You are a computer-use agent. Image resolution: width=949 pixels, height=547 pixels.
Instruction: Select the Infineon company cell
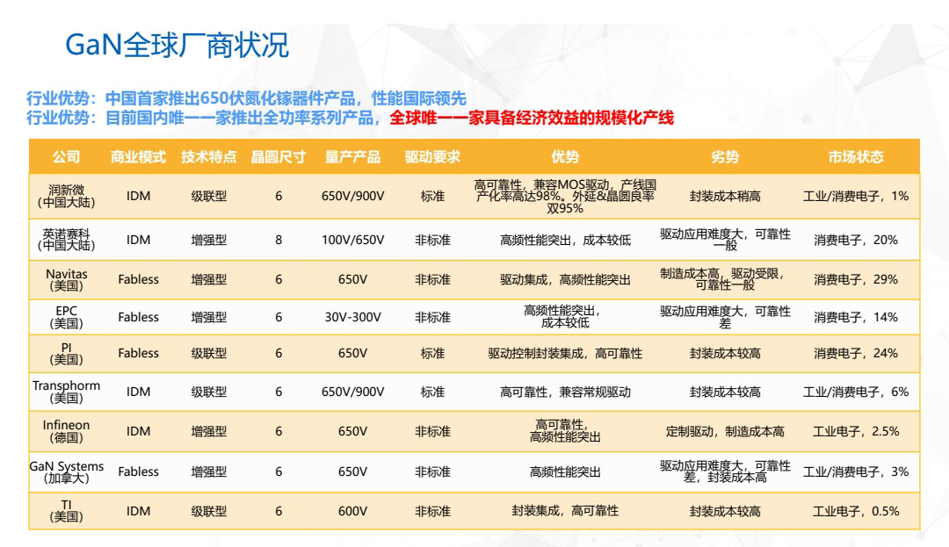[x=66, y=431]
